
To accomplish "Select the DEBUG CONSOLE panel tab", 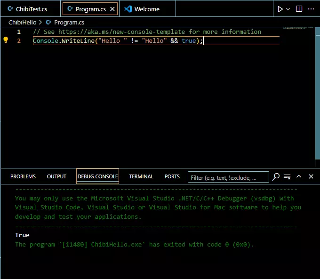I will [x=97, y=176].
